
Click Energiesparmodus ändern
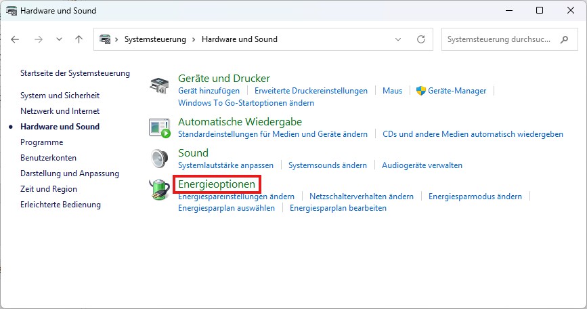475,197
